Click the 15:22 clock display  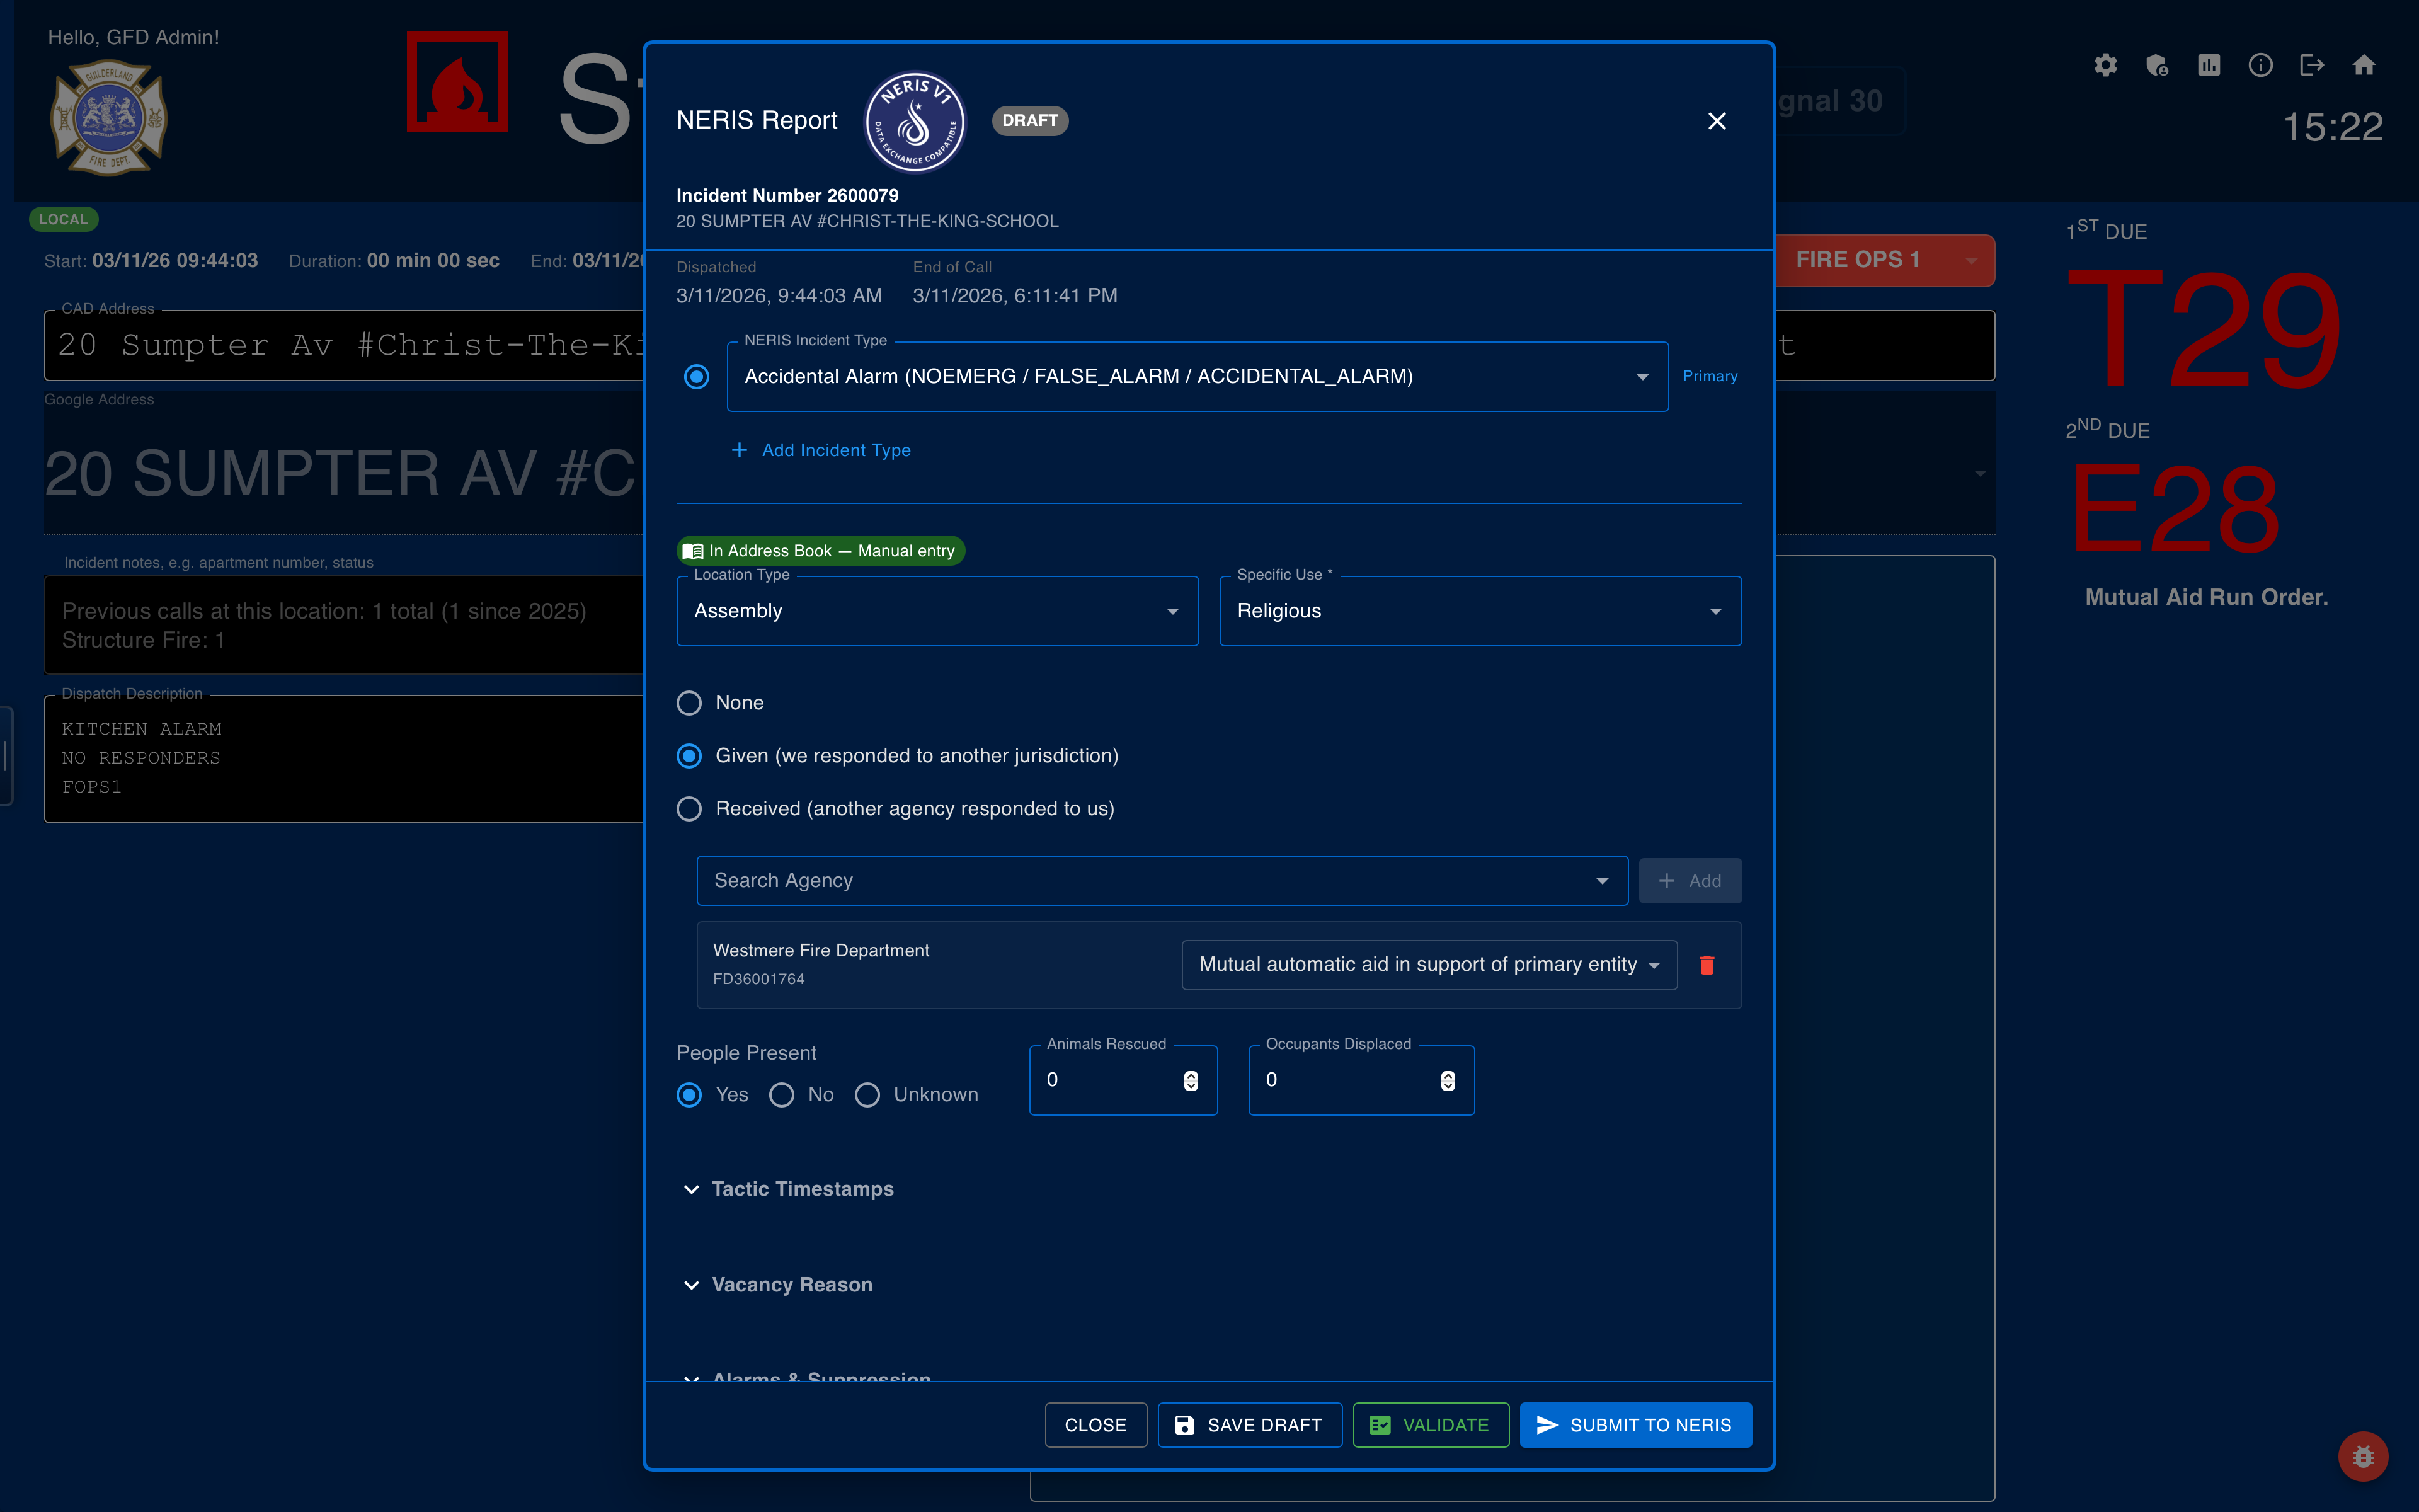(x=2333, y=127)
